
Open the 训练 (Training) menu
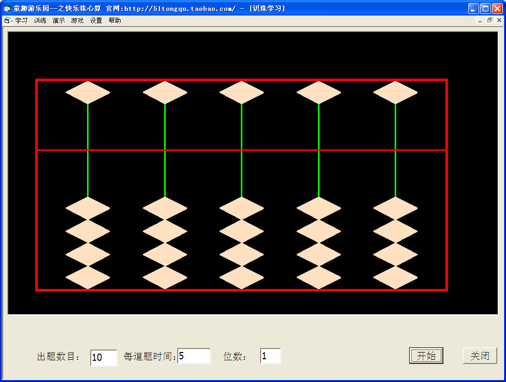(x=40, y=20)
